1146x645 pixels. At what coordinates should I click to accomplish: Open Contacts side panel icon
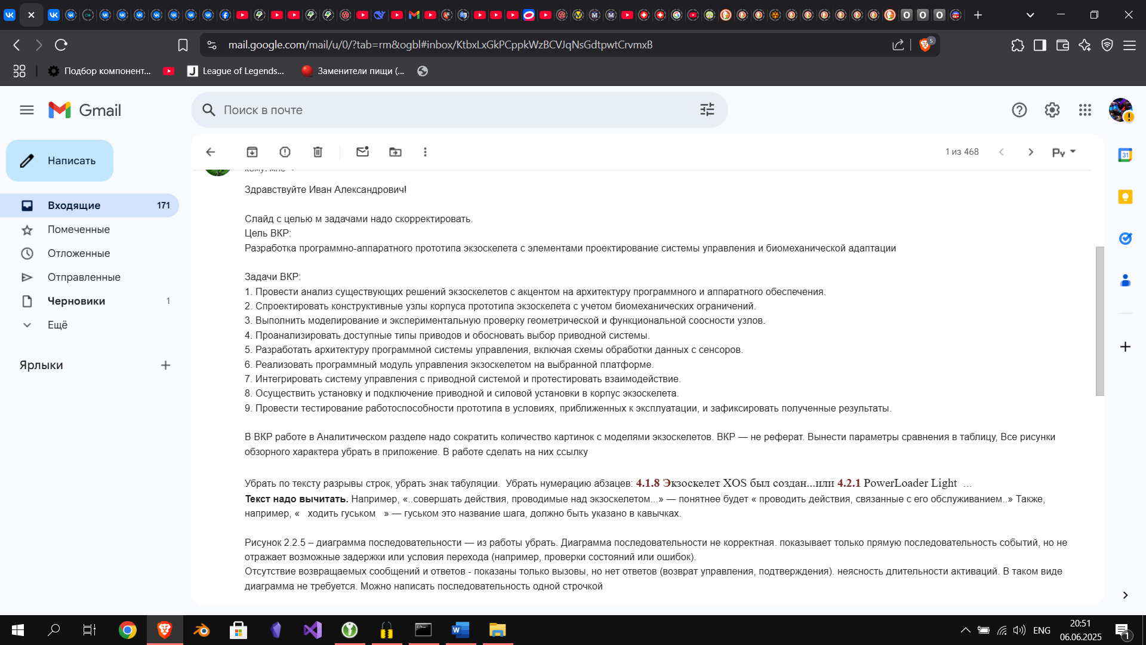coord(1125,280)
